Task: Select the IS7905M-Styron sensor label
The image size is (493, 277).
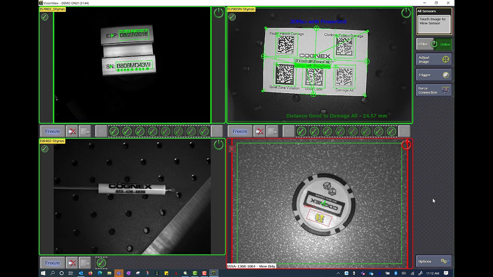Action: click(x=241, y=9)
